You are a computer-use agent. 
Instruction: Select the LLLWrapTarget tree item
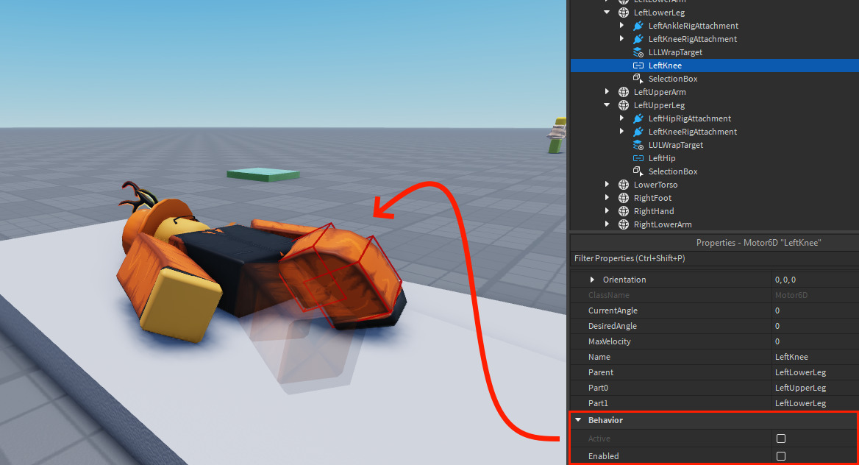[x=675, y=52]
